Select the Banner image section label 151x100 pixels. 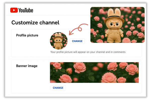27,66
